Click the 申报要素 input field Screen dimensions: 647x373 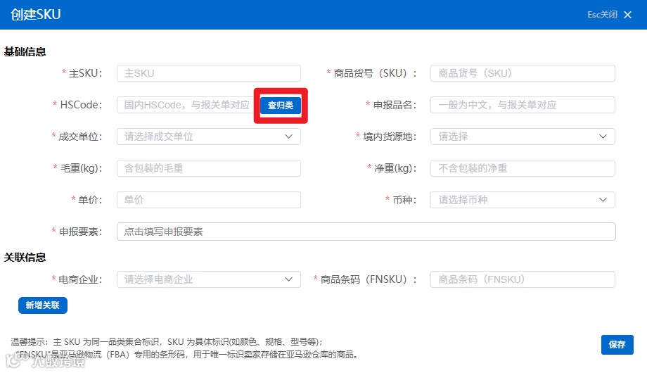(x=366, y=232)
